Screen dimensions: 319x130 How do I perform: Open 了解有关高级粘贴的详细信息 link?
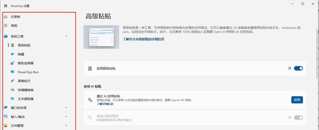(144, 39)
